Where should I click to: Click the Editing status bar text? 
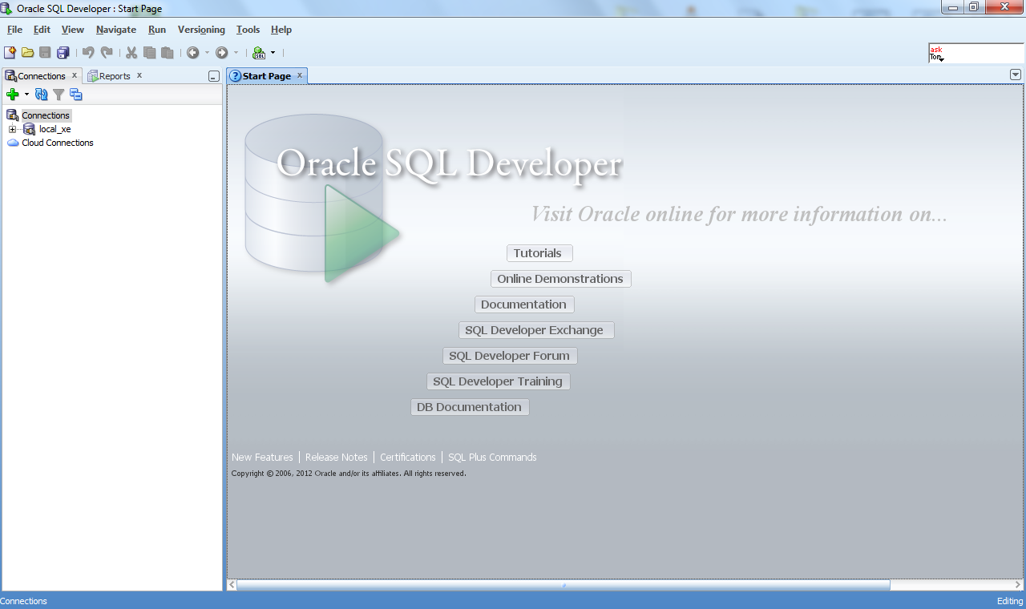click(x=1009, y=601)
